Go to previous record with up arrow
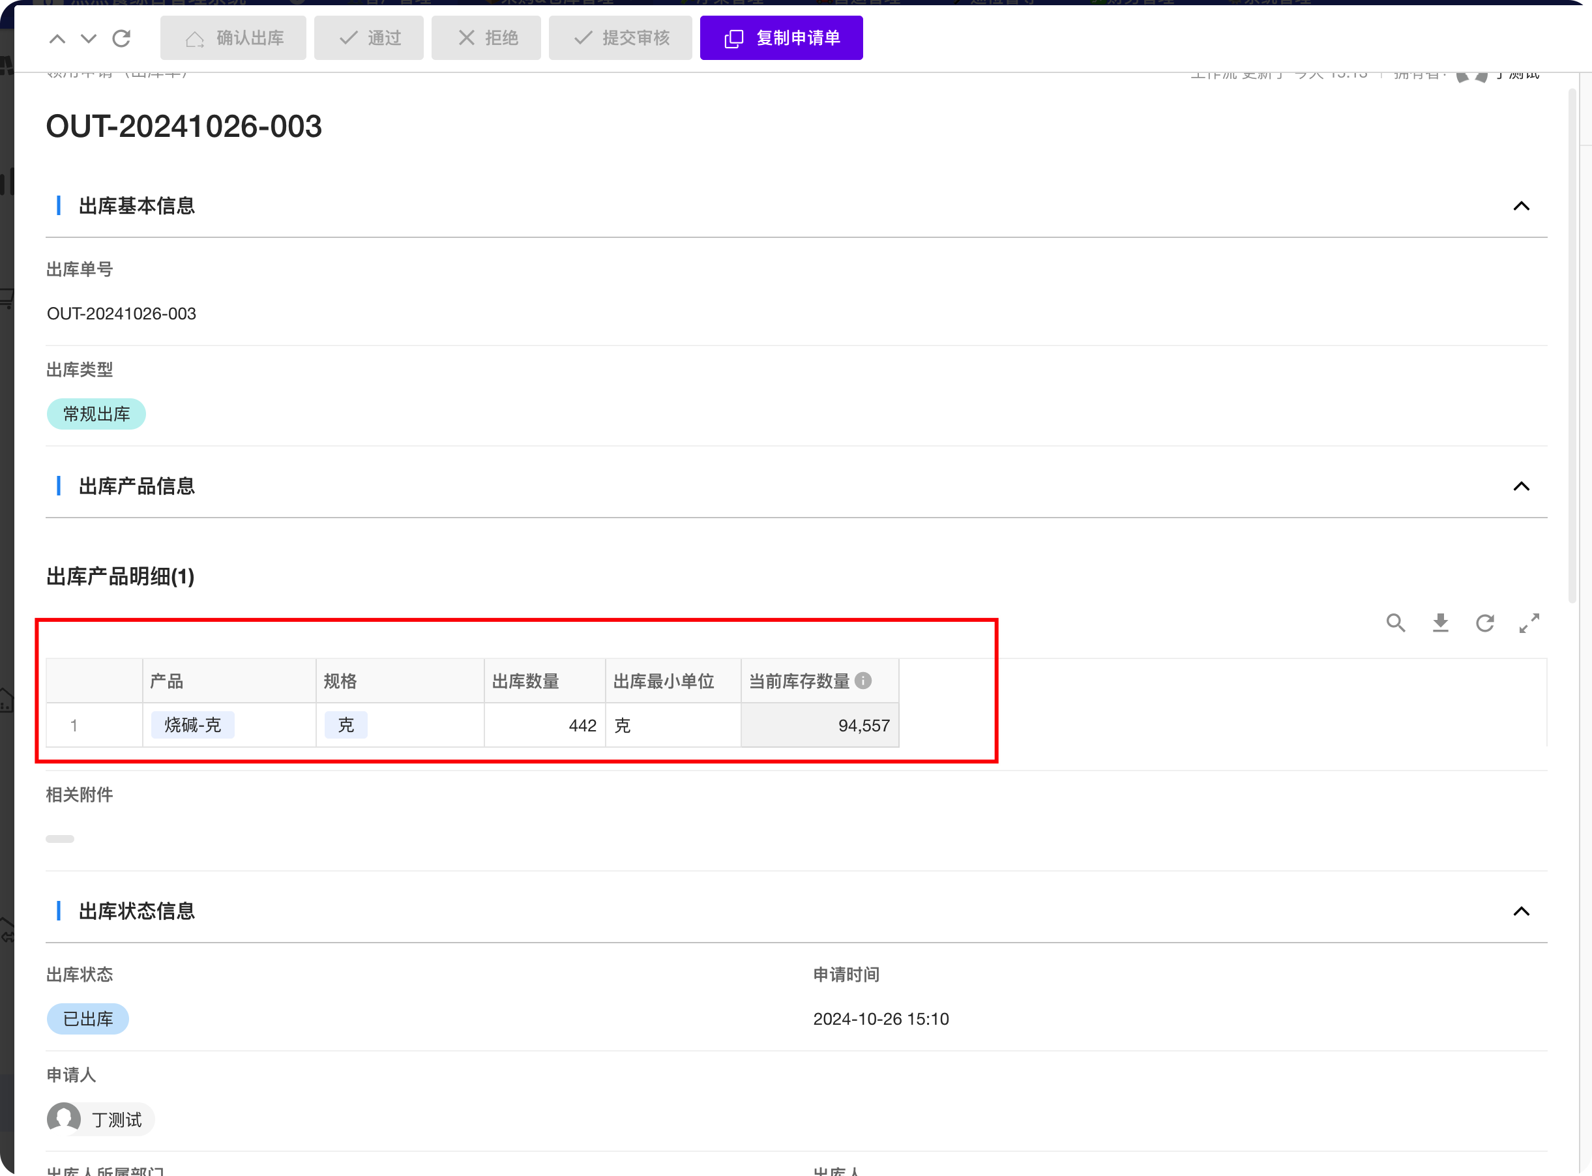 [57, 39]
